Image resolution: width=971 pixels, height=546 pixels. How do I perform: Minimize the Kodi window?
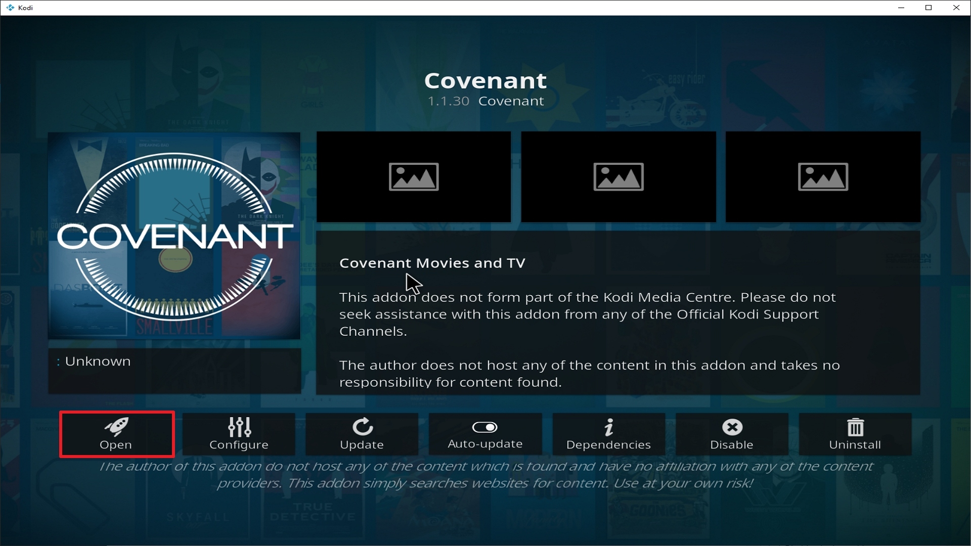point(901,8)
